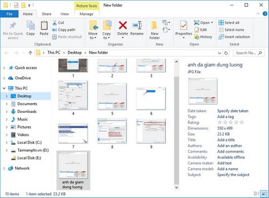Open the Move to dropdown
Screen dimensions: 269x198
(93, 36)
